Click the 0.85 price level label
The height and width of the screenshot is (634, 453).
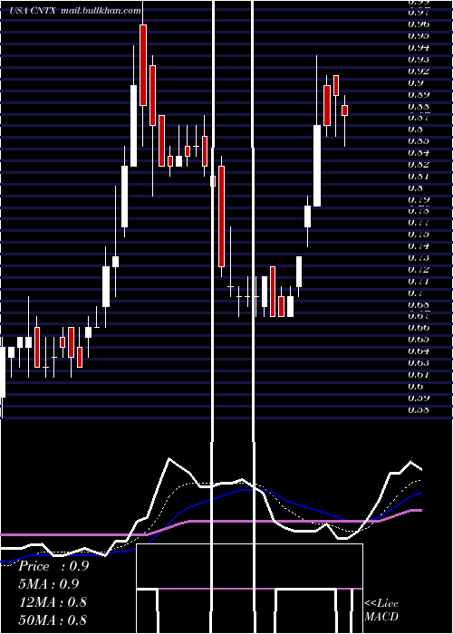tap(418, 140)
